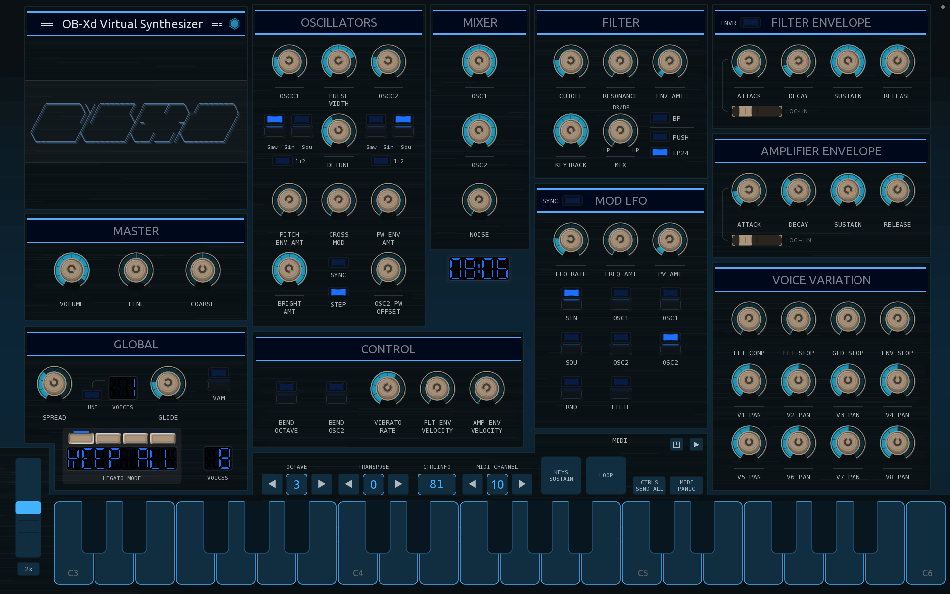Screen dimensions: 950x594
Task: Click the first beige preset bank button
Action: [x=81, y=438]
